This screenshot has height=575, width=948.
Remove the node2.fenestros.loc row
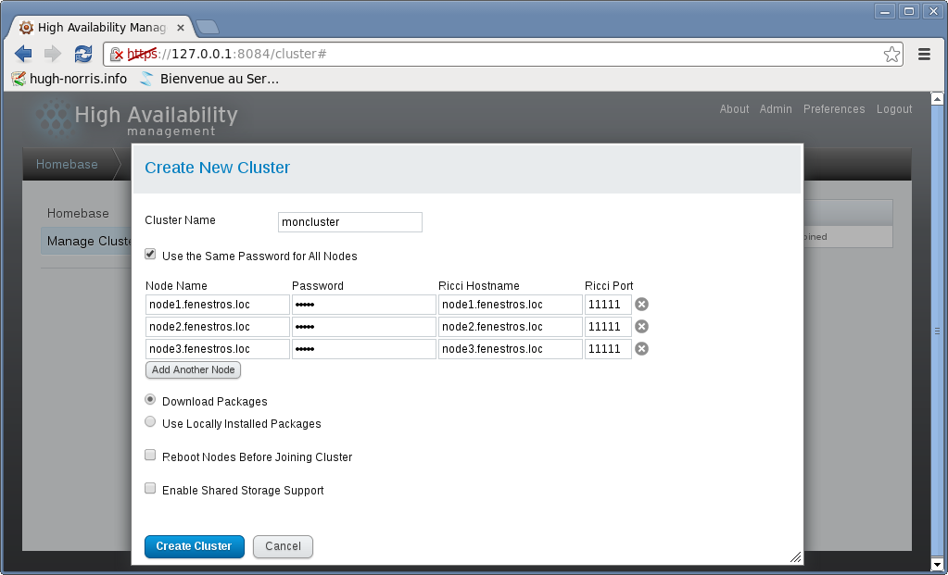(x=641, y=326)
